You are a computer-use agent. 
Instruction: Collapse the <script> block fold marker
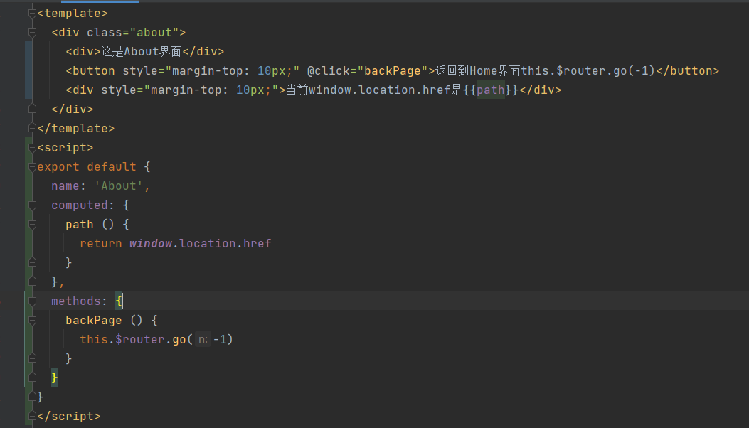tap(32, 148)
